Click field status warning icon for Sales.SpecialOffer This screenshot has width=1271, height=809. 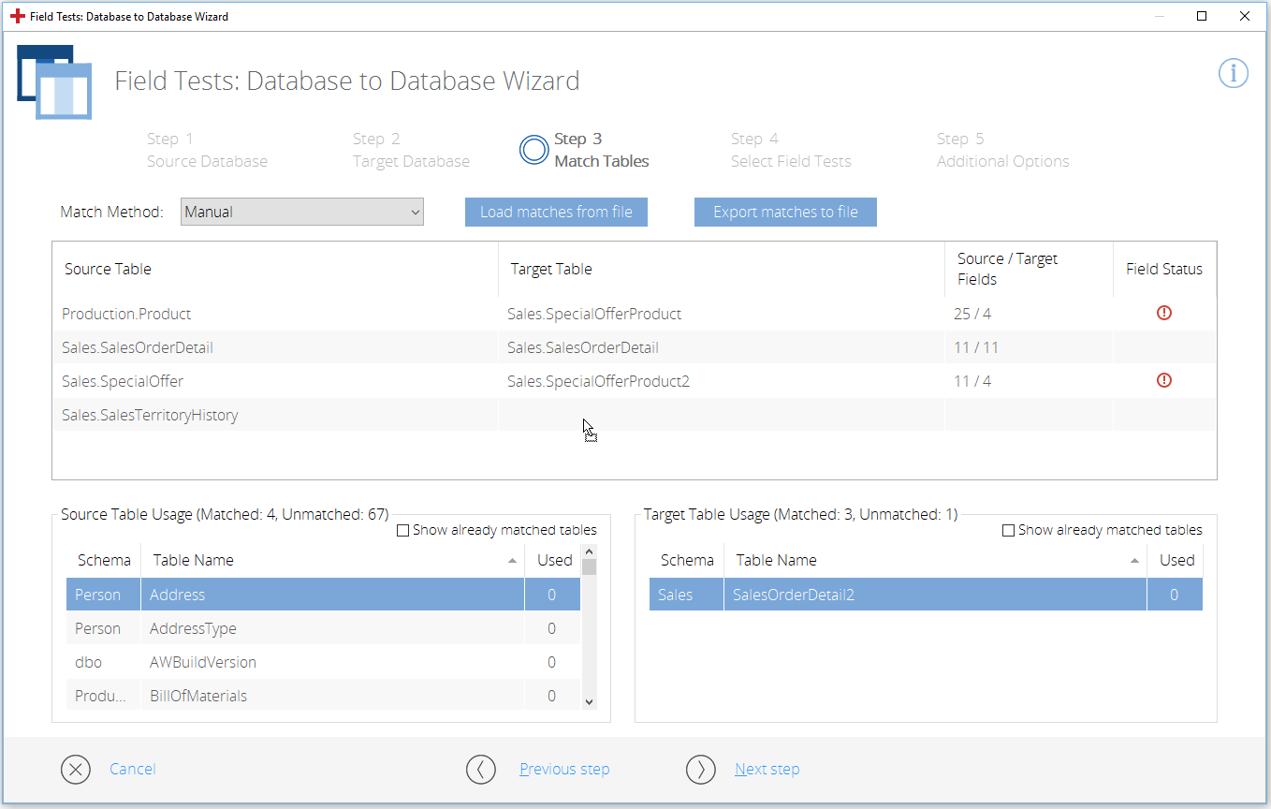[1164, 381]
